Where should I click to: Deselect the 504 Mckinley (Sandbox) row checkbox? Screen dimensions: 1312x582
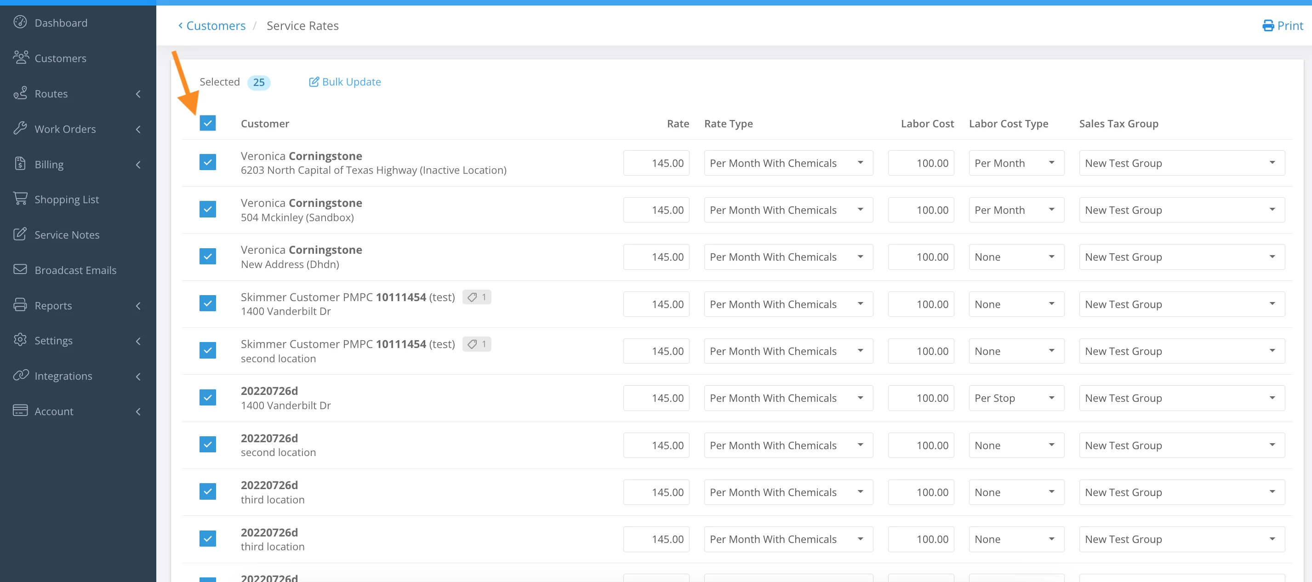pyautogui.click(x=207, y=209)
